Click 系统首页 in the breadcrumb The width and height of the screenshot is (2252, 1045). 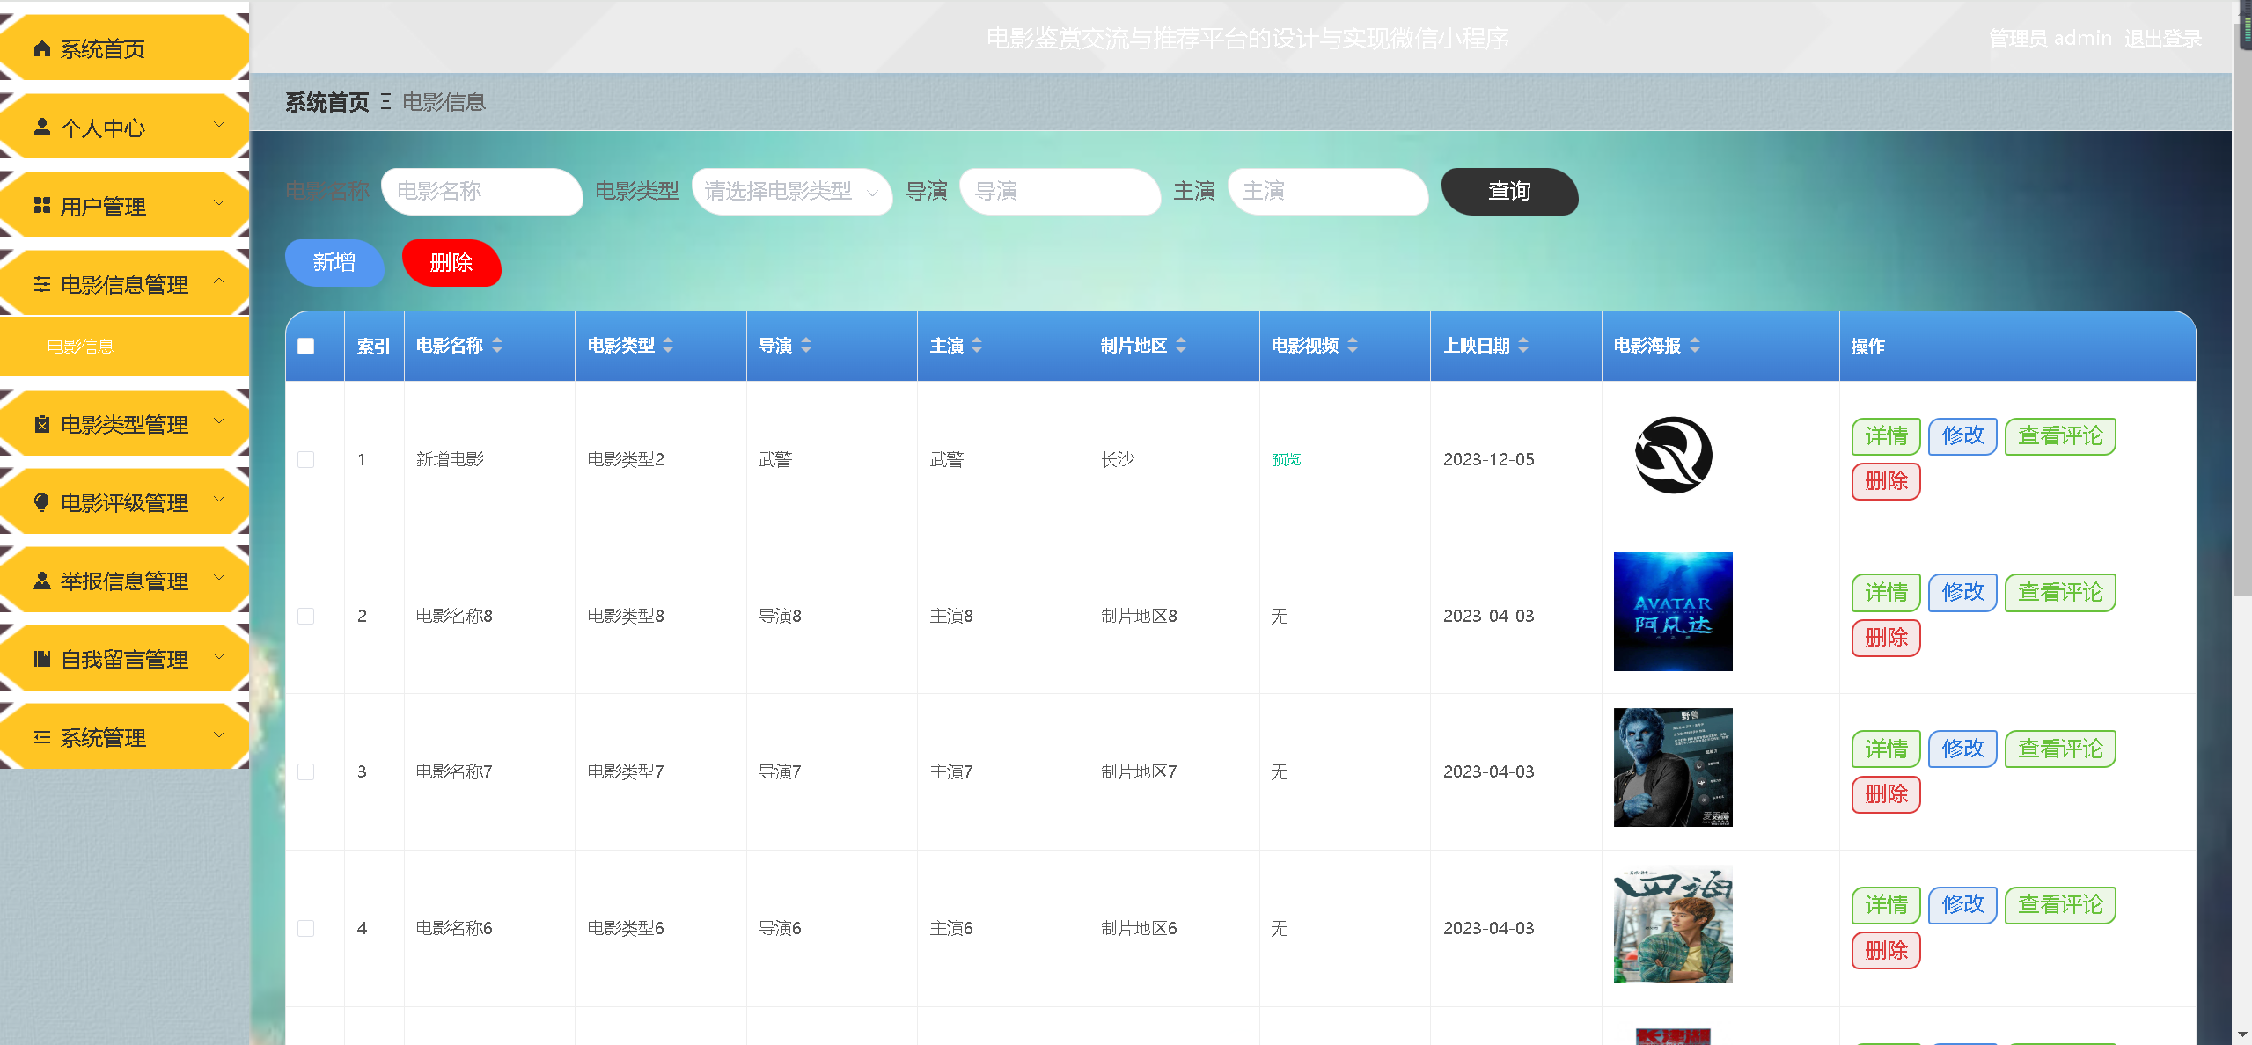pos(327,102)
